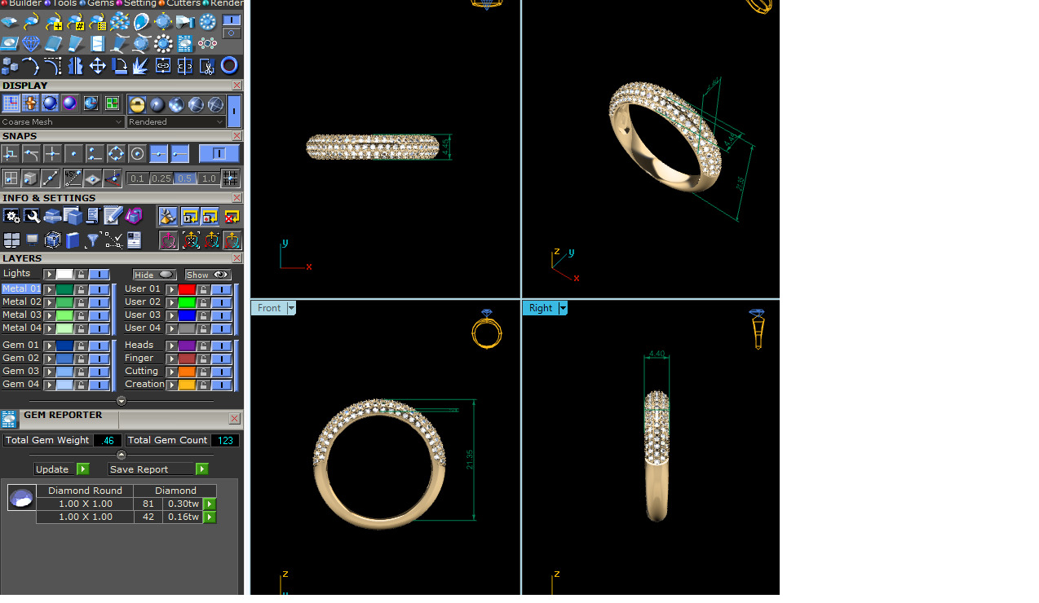Image resolution: width=1039 pixels, height=603 pixels.
Task: Click the Creation orange color swatch
Action: coord(187,385)
